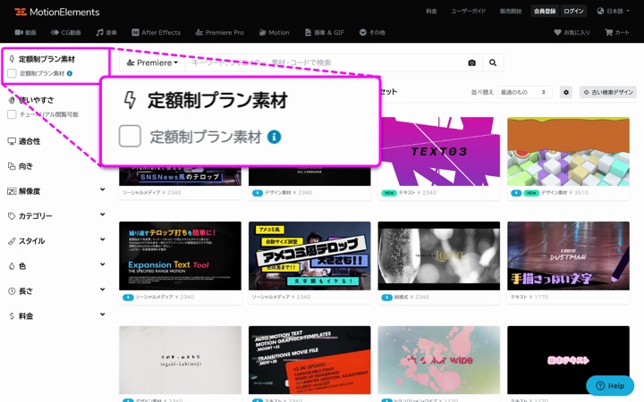Open the ユーザーガイド link
The height and width of the screenshot is (402, 644).
point(468,11)
